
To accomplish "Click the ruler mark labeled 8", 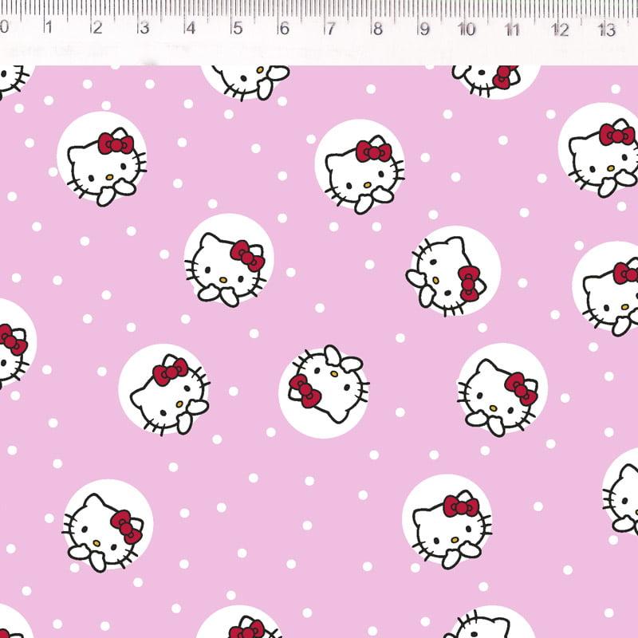I will click(x=377, y=29).
